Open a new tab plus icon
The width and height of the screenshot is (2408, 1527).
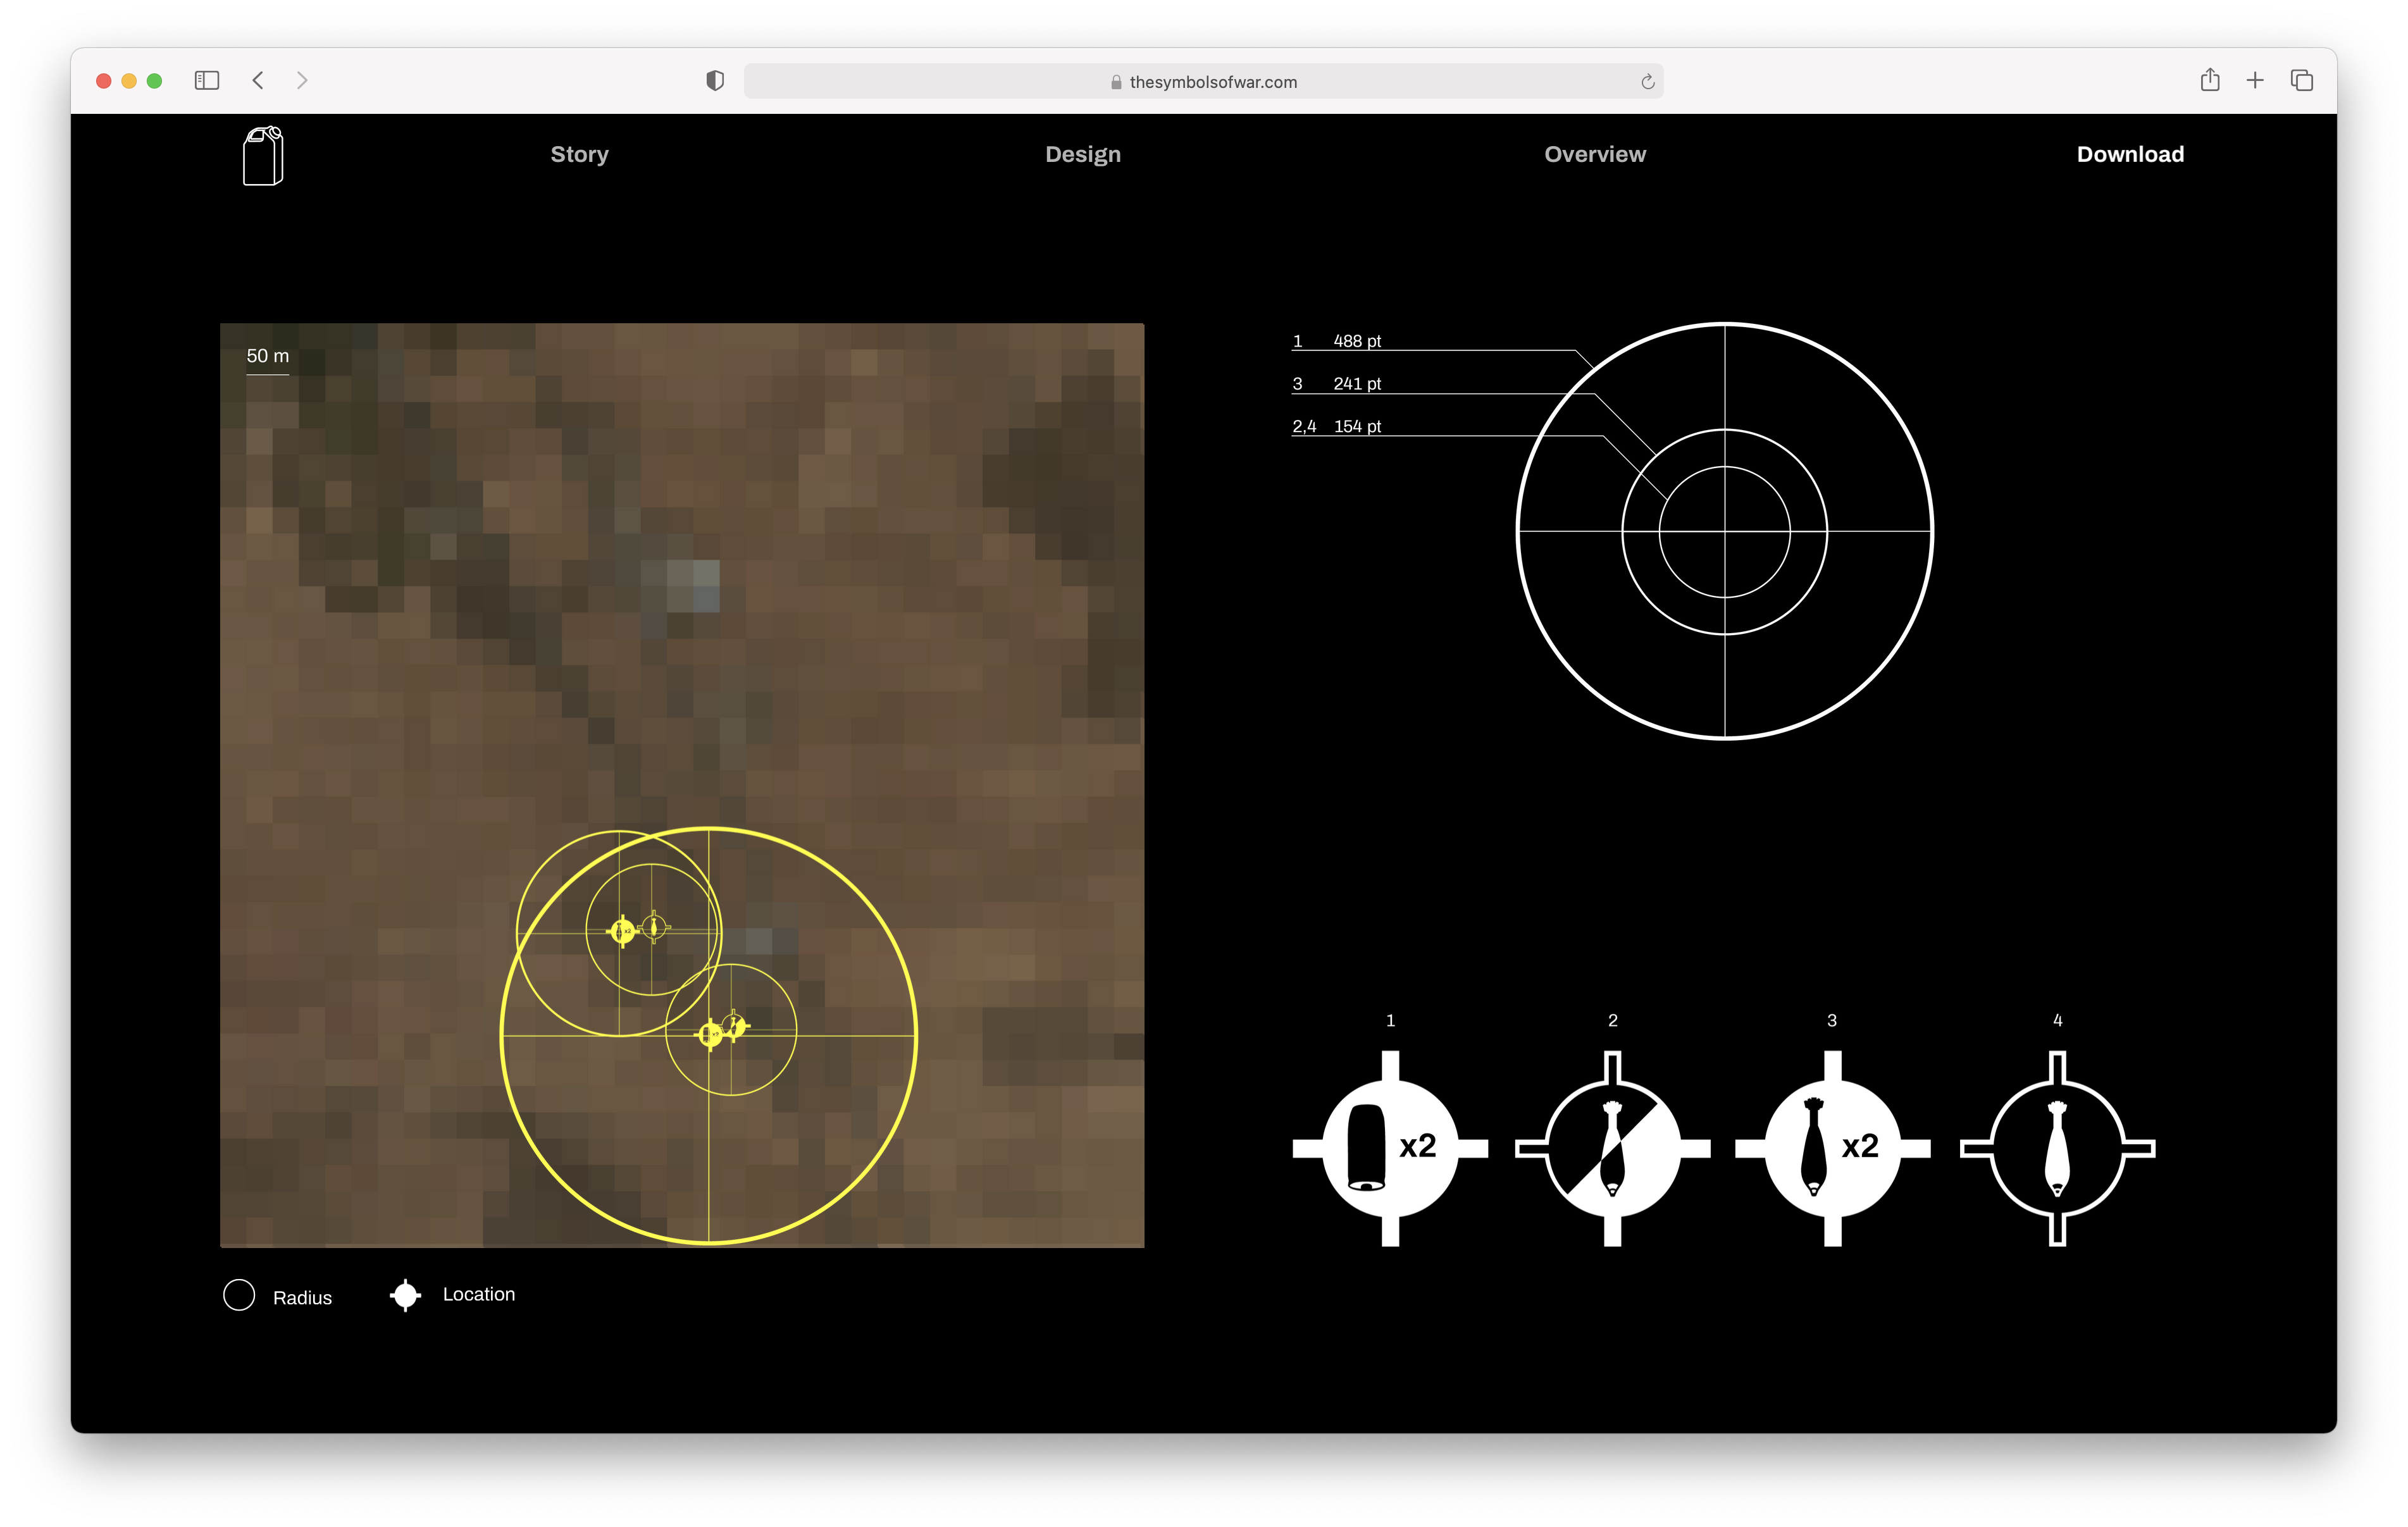click(x=2255, y=80)
